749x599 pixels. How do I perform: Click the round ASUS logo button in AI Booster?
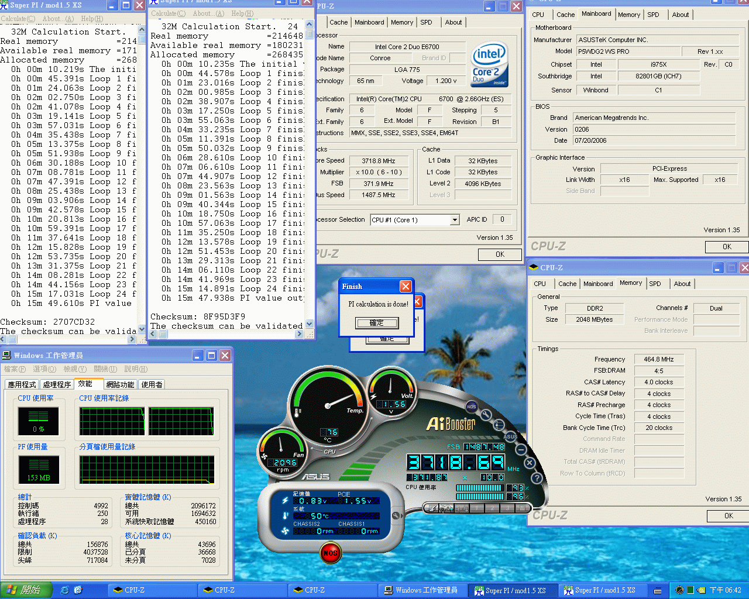click(510, 436)
